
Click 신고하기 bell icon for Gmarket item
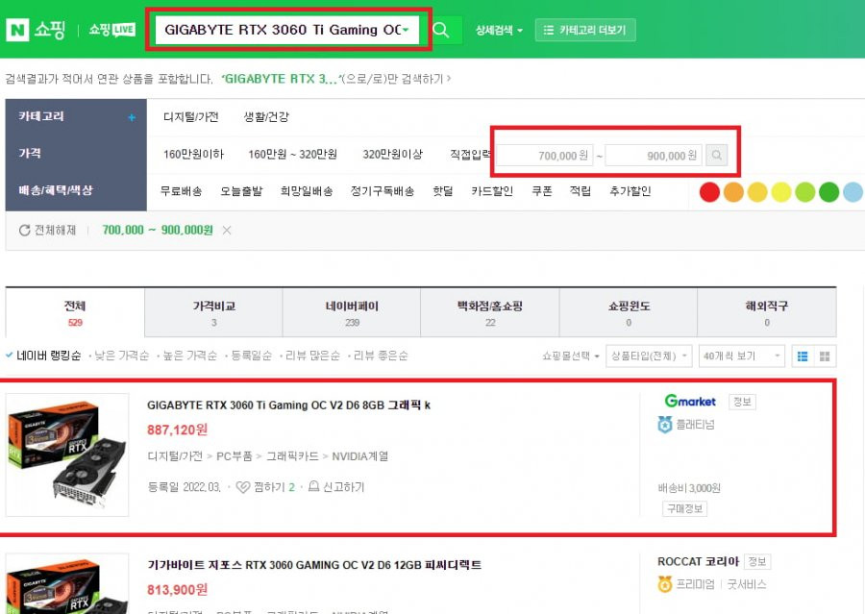click(314, 486)
